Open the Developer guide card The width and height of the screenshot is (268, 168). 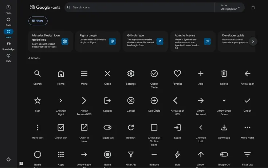point(237,41)
